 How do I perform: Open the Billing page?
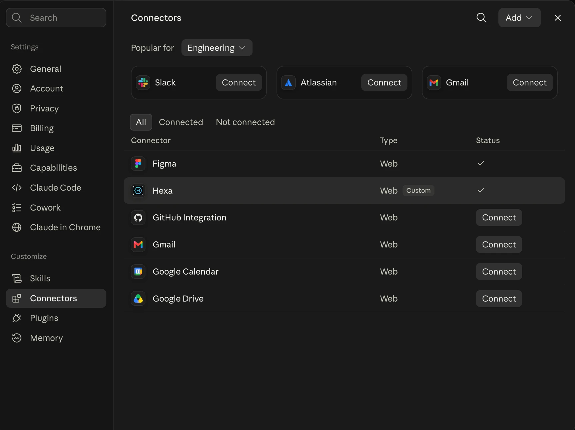[56, 128]
